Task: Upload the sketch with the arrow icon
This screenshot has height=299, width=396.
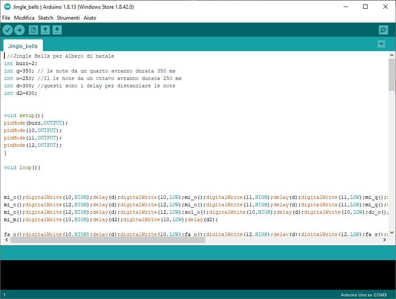Action: pos(19,30)
